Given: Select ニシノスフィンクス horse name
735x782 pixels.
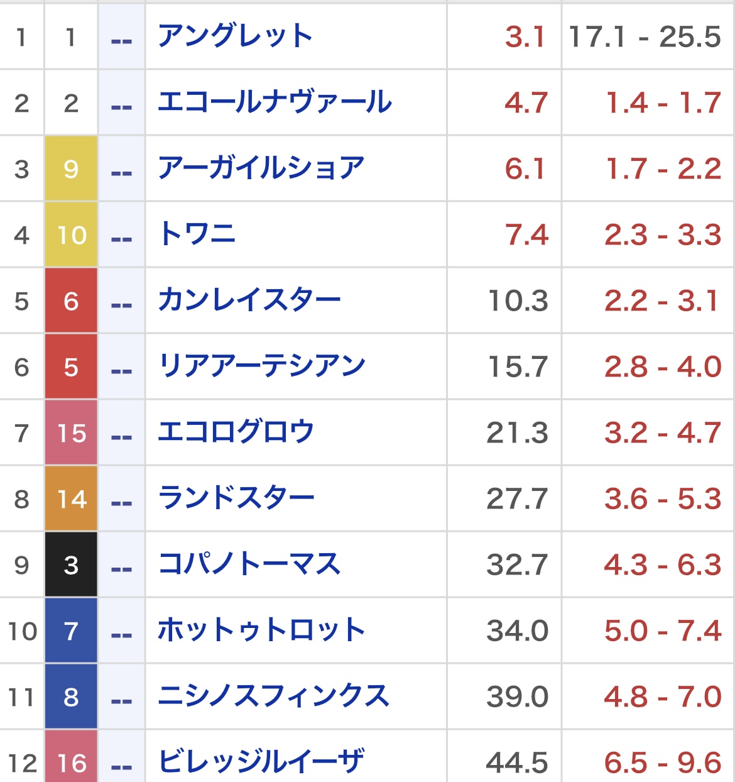Looking at the screenshot, I should point(274,697).
